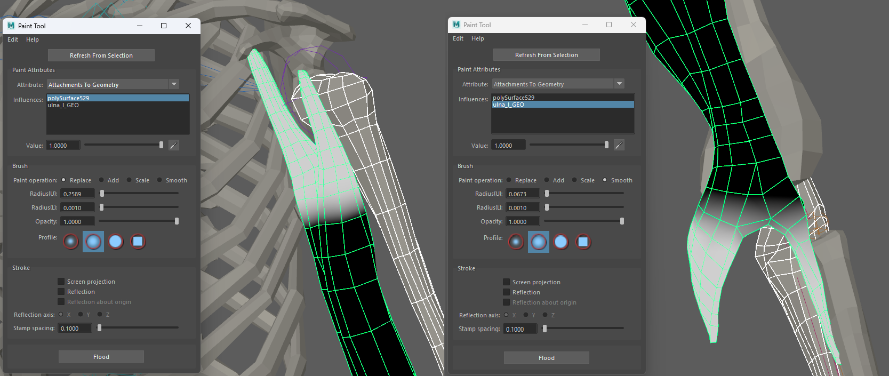Pick the square brush profile in the right Paint Tool
The width and height of the screenshot is (889, 376).
583,242
